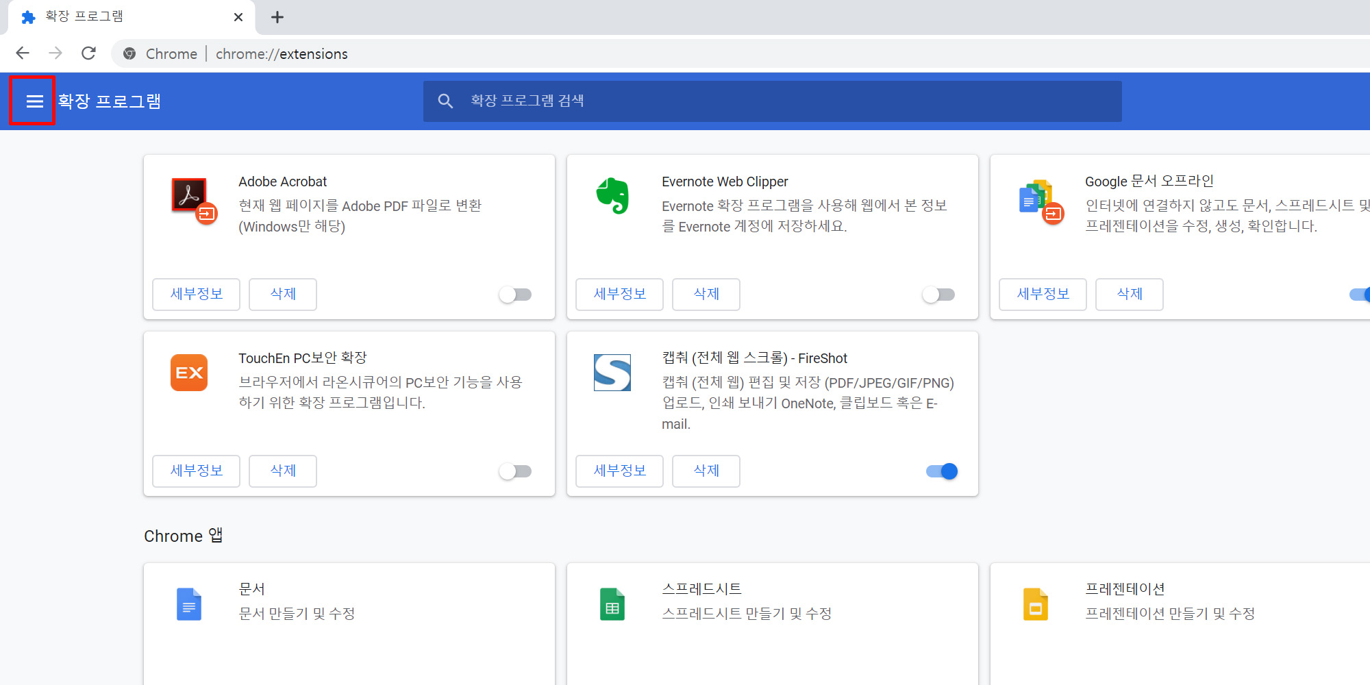
Task: Click the 확장 프로그램 page title
Action: tap(110, 101)
